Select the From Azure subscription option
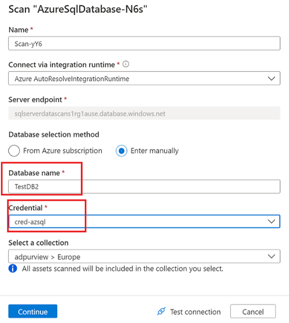289x323 pixels. 14,151
